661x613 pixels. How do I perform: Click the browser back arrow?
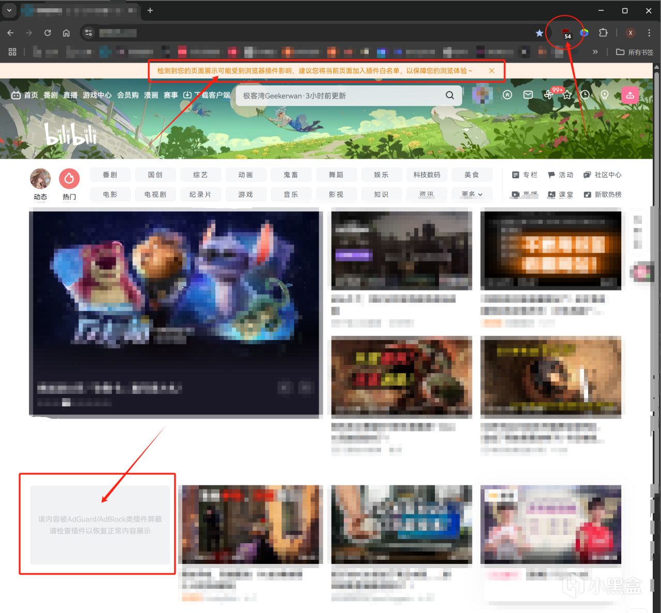[10, 33]
